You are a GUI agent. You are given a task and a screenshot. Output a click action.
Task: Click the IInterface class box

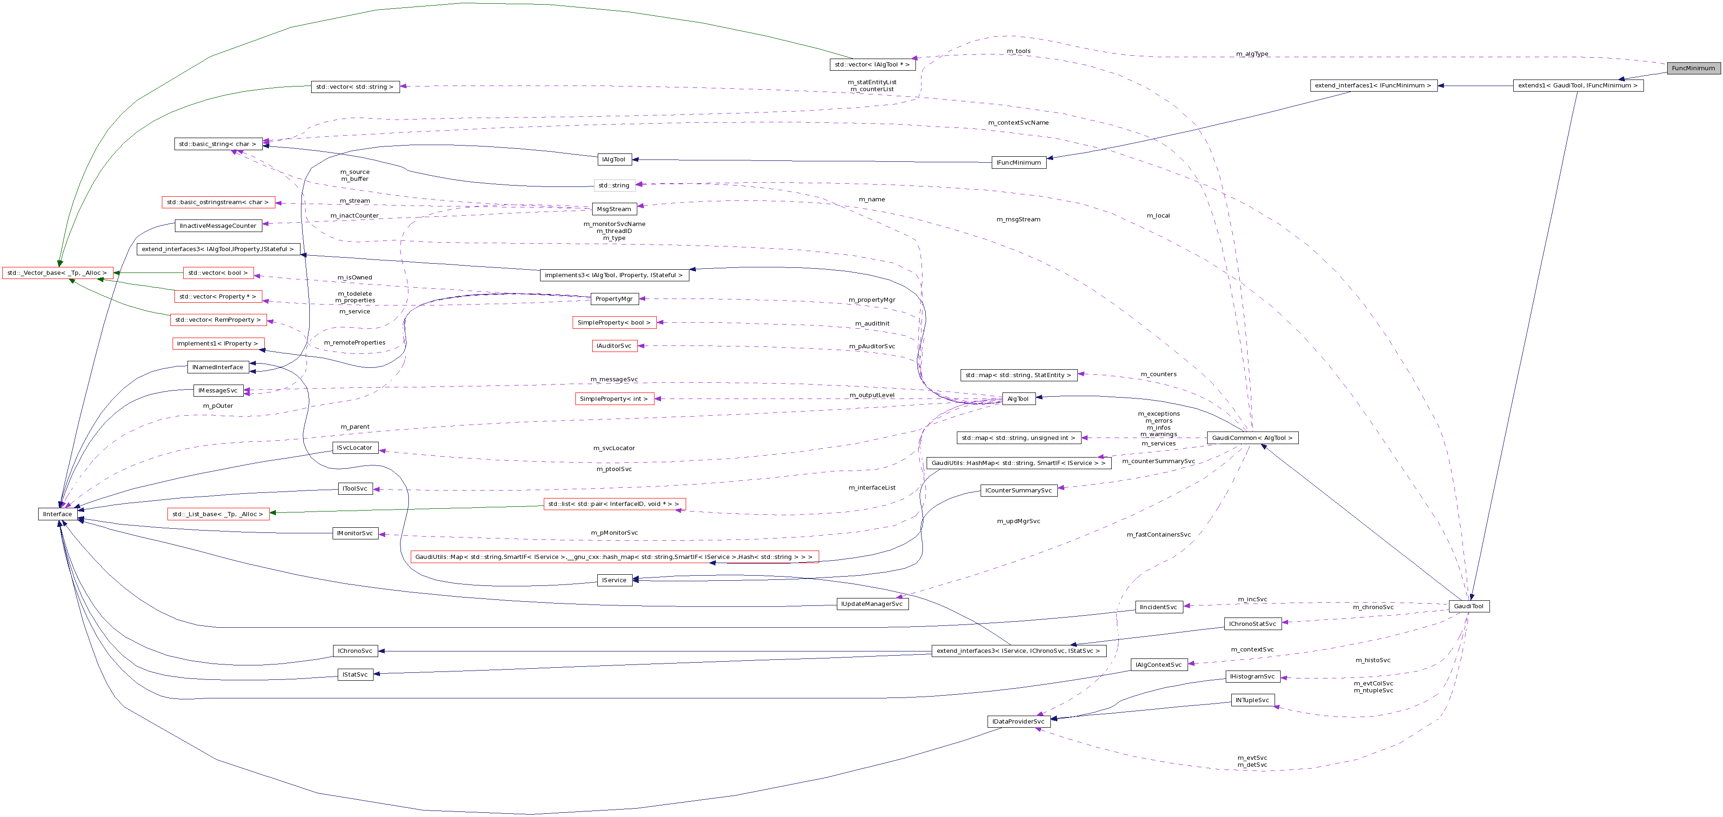[58, 514]
